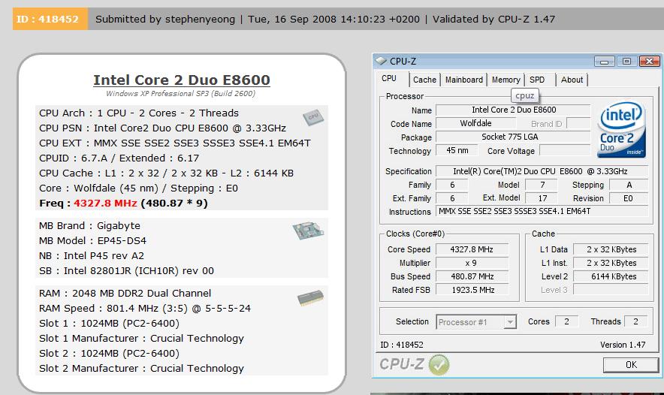Click 'Validated by CPU-Z 1.47' header text

click(493, 19)
